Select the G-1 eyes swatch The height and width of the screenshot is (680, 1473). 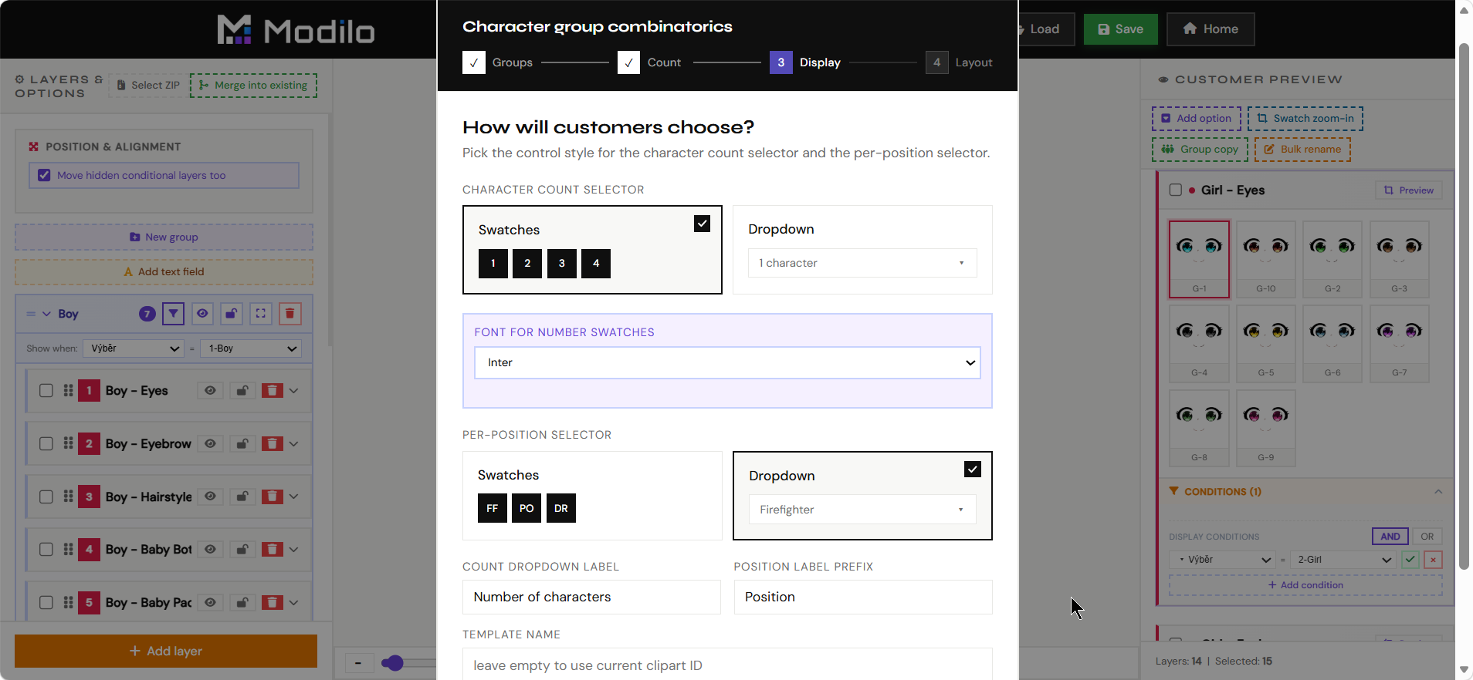pos(1199,259)
